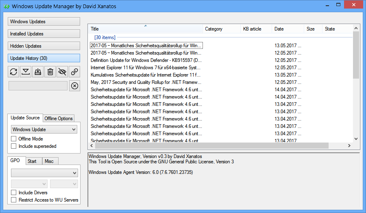
Task: Switch to the Offline Options tab
Action: coord(59,119)
